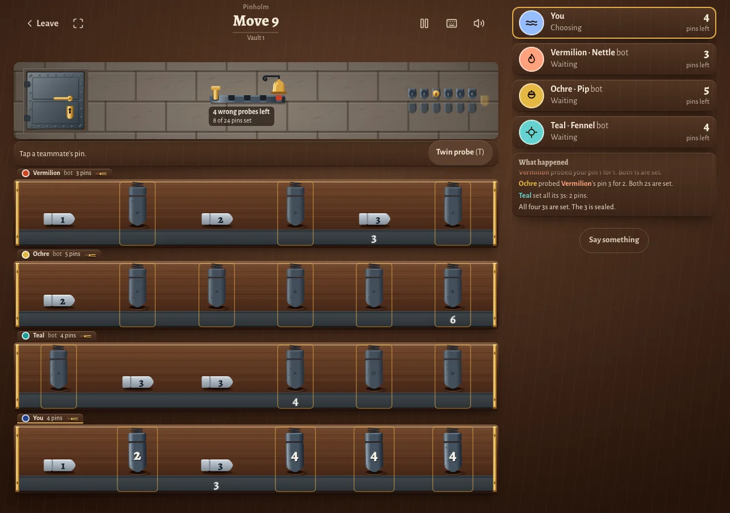Pause the game
The image size is (730, 513).
pos(424,23)
